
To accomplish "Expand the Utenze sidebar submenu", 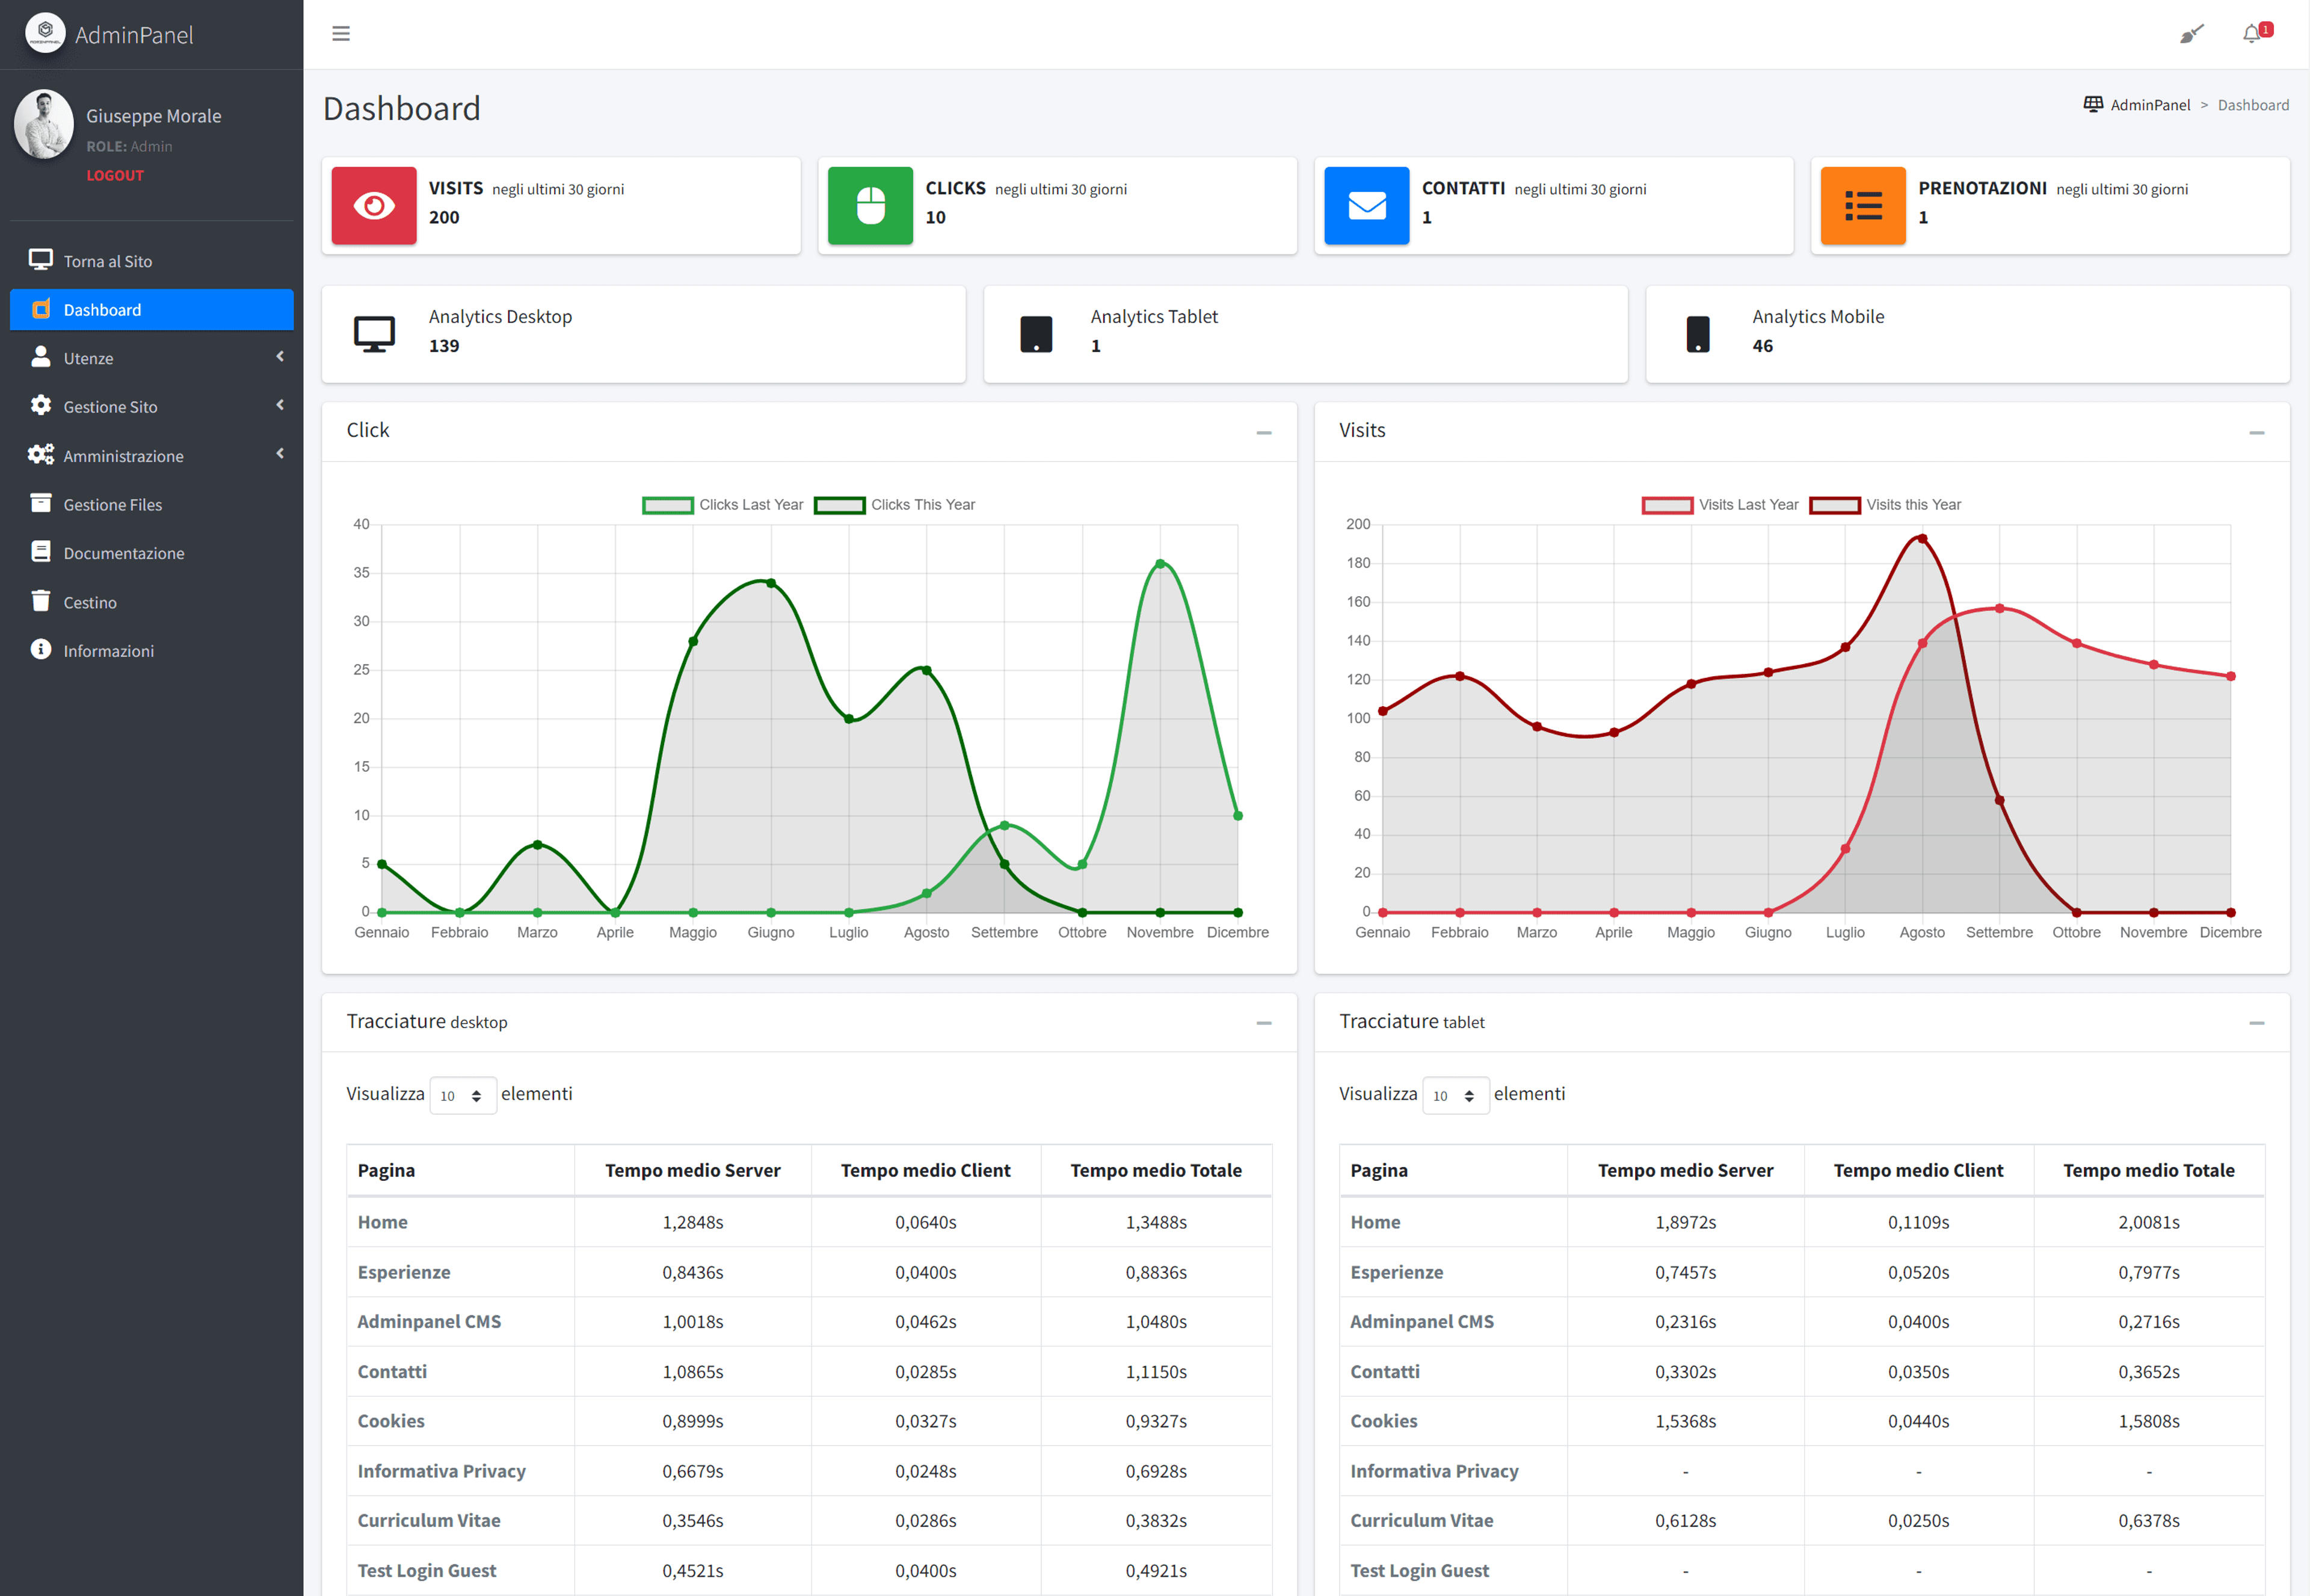I will (x=152, y=358).
